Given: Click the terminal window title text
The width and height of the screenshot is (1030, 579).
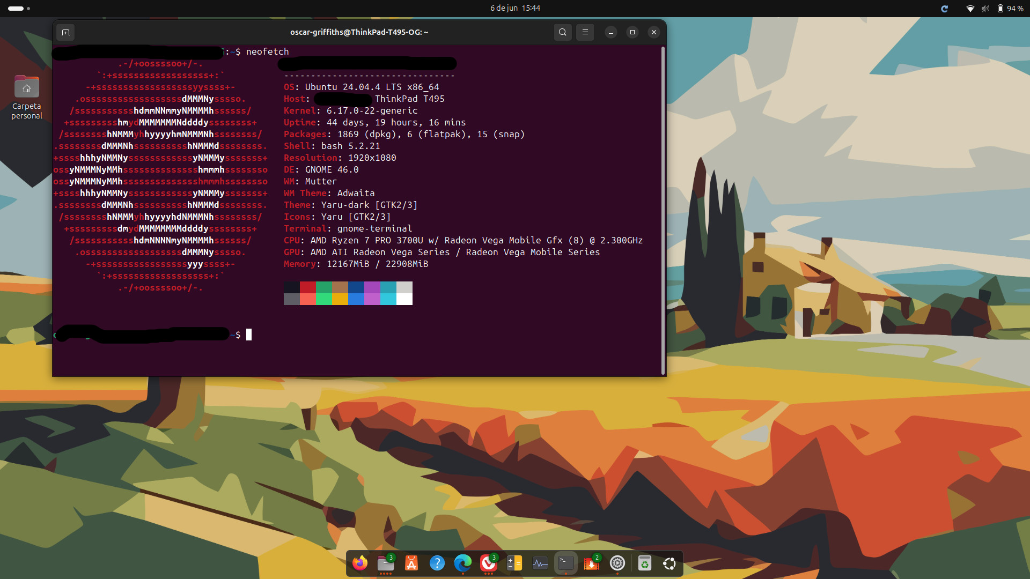Looking at the screenshot, I should click(359, 32).
